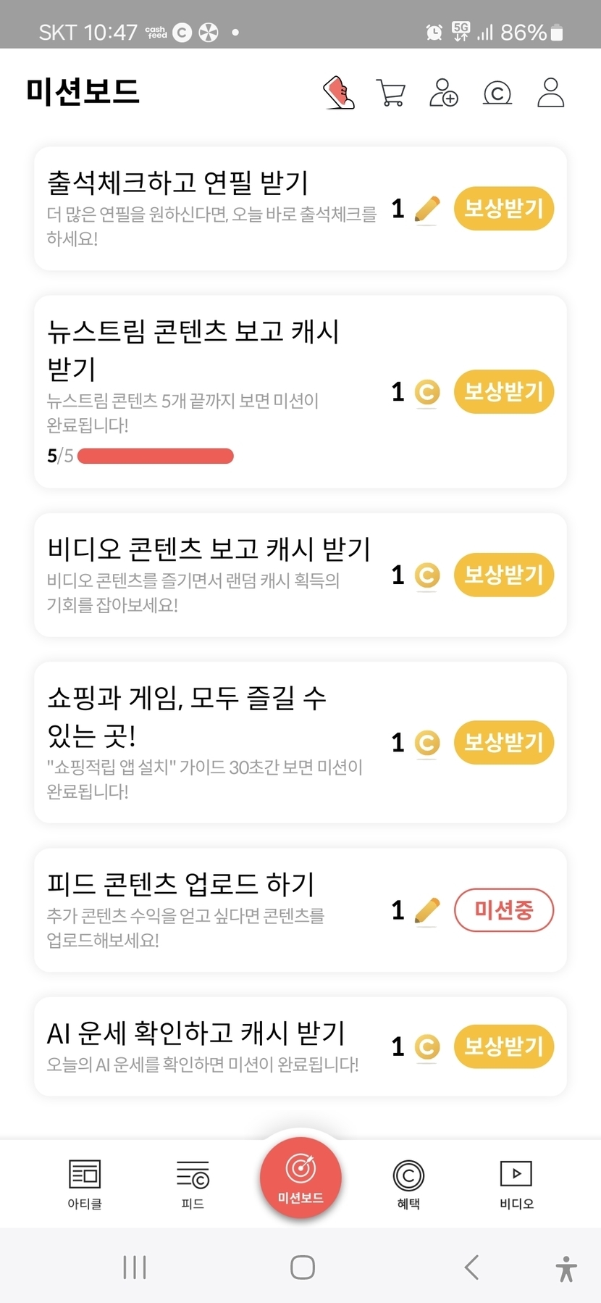Claim reward for 출석체크하고 연필 받기
601x1303 pixels.
[503, 209]
